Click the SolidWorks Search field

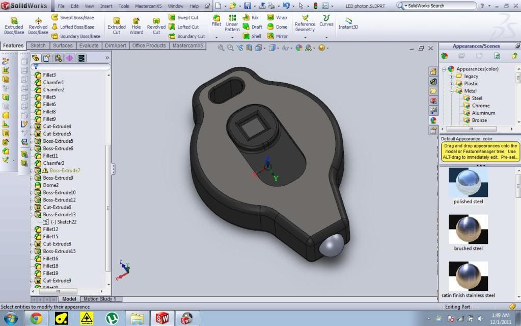point(436,6)
